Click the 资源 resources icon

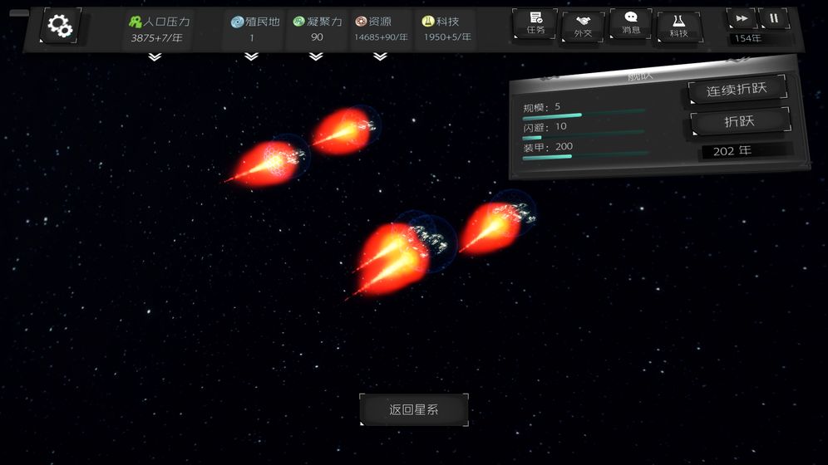pos(361,22)
